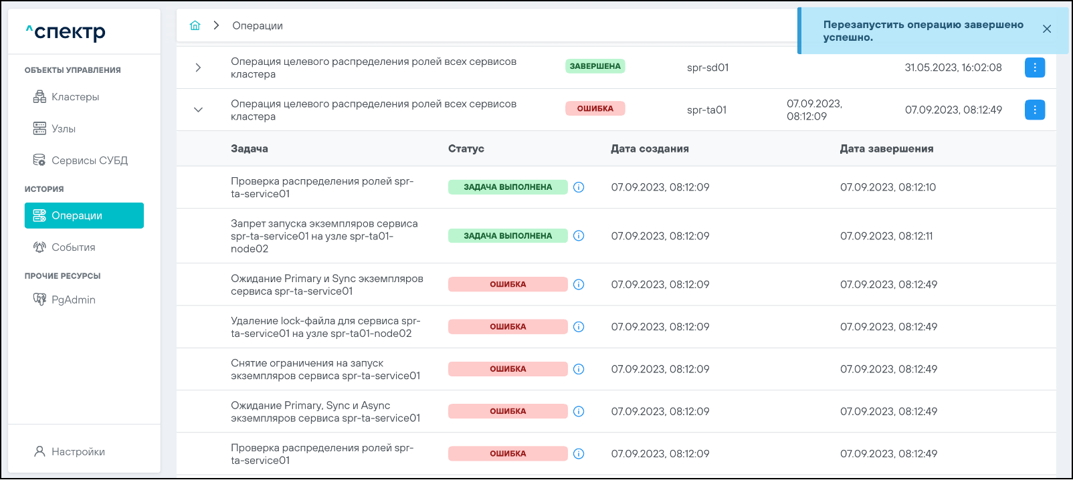Open Кластеры in sidebar

pyautogui.click(x=75, y=97)
